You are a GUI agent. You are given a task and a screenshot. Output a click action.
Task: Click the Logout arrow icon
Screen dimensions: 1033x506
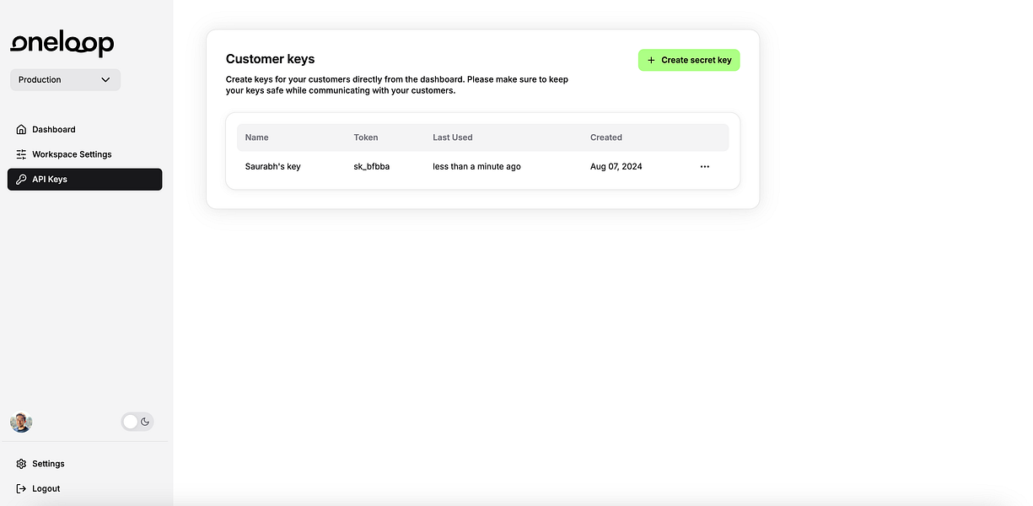click(x=21, y=489)
